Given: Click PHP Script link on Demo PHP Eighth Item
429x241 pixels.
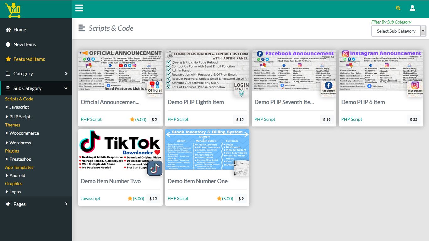Looking at the screenshot, I should (178, 119).
